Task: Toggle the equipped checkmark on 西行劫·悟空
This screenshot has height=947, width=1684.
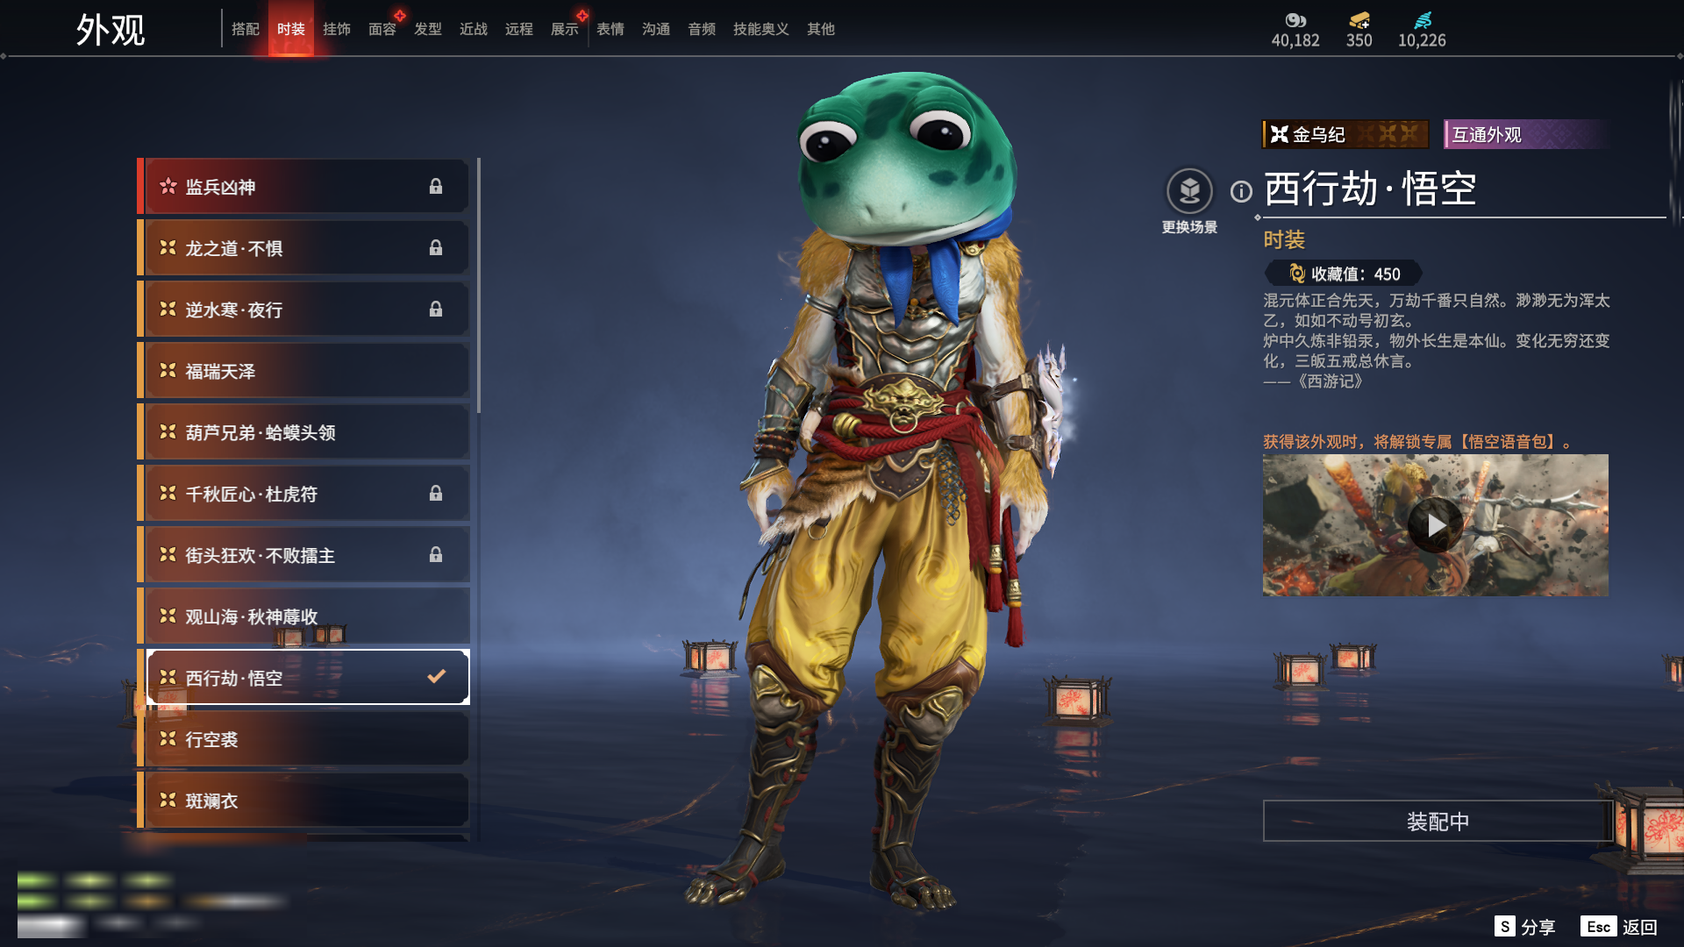Action: click(437, 676)
